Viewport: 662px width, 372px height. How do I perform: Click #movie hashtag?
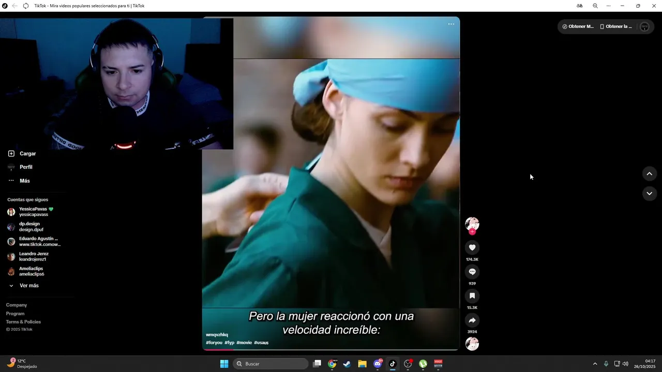244,343
